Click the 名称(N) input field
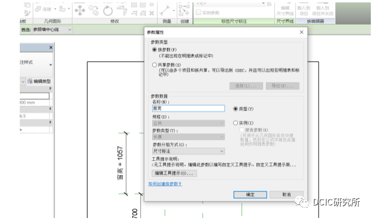 click(x=189, y=109)
